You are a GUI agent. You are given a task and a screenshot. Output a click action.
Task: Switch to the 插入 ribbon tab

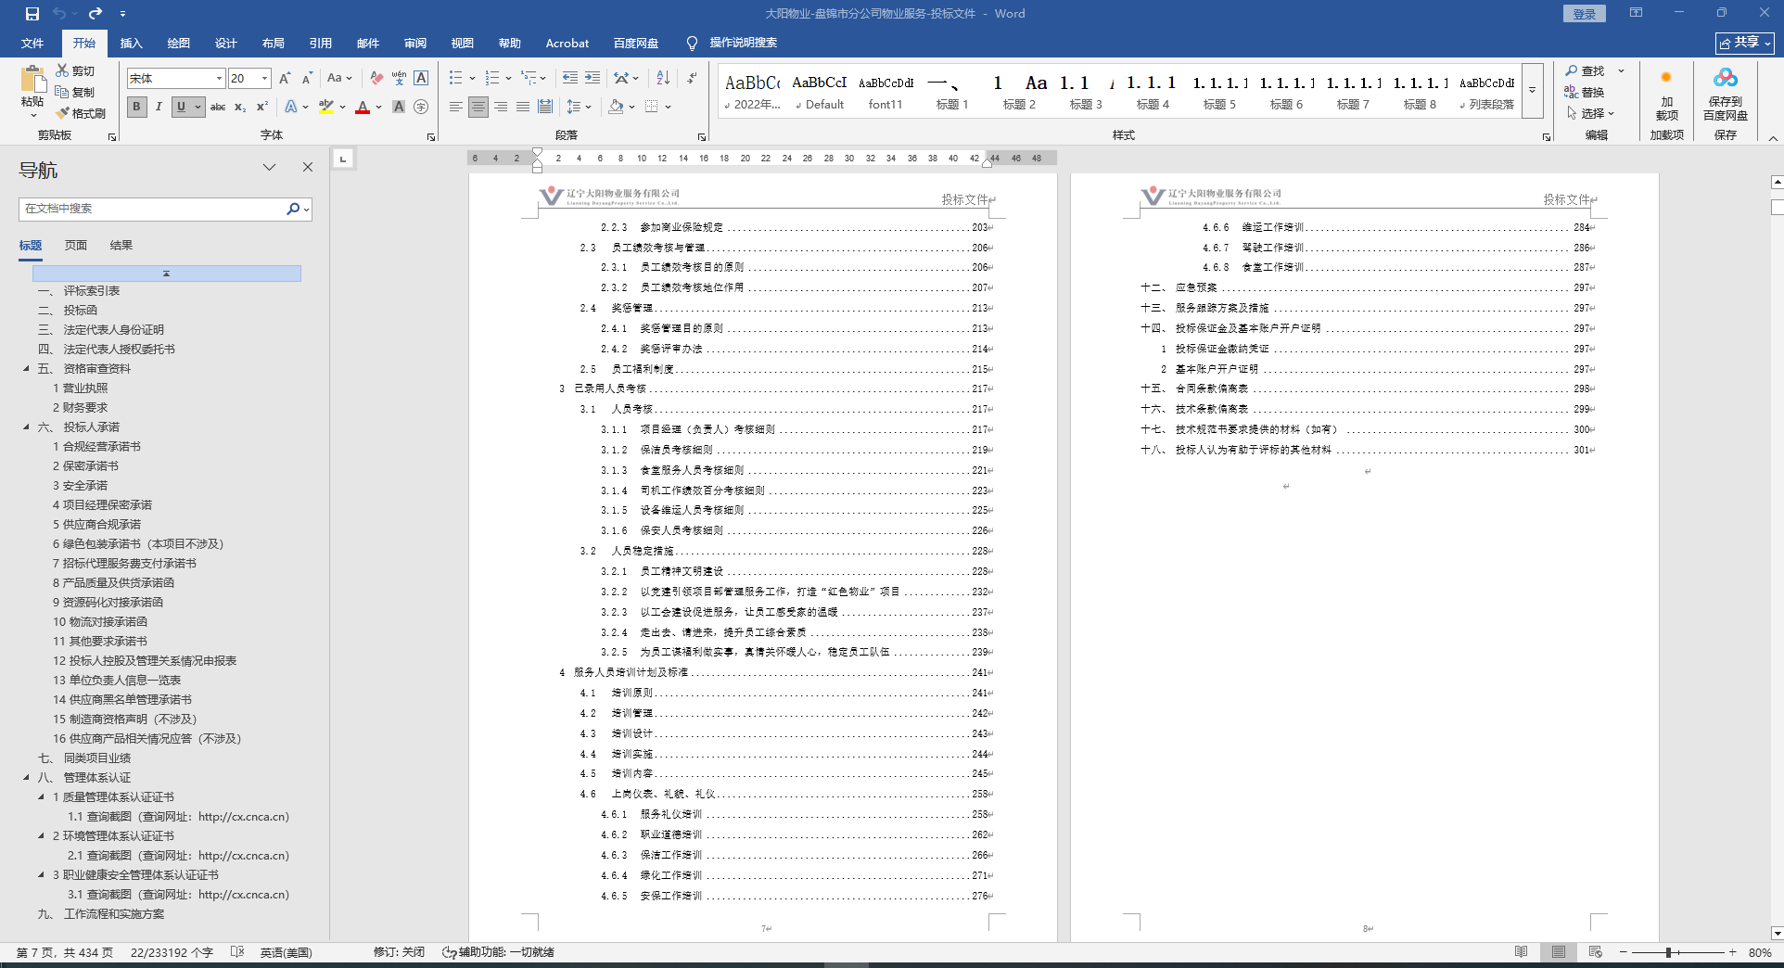point(132,44)
